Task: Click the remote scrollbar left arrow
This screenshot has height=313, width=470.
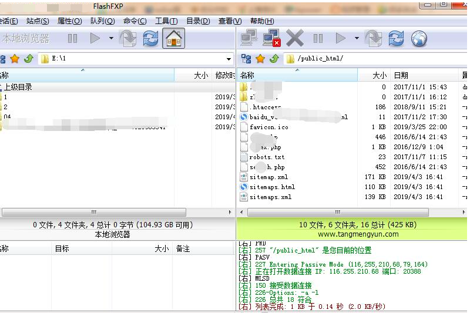Action: click(241, 212)
